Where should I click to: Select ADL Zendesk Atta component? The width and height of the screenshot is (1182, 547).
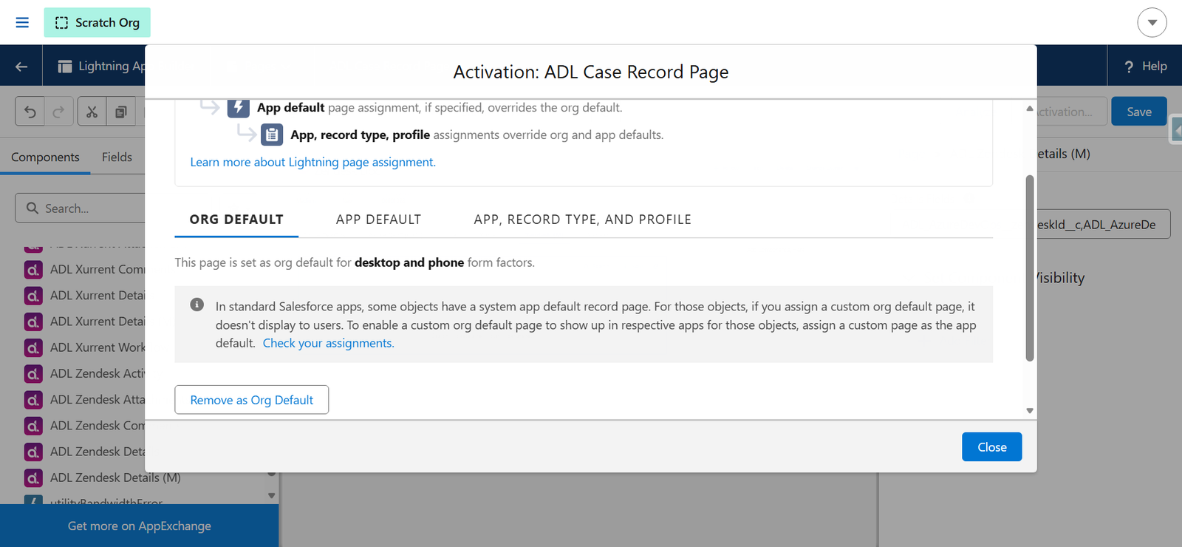point(85,400)
